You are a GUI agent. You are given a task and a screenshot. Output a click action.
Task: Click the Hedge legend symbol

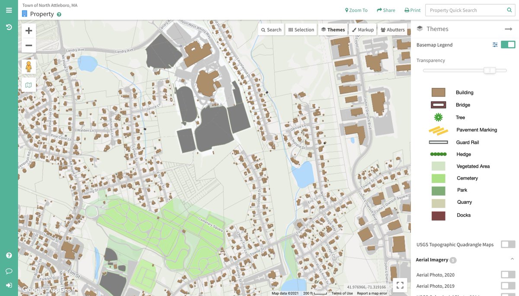click(x=438, y=154)
